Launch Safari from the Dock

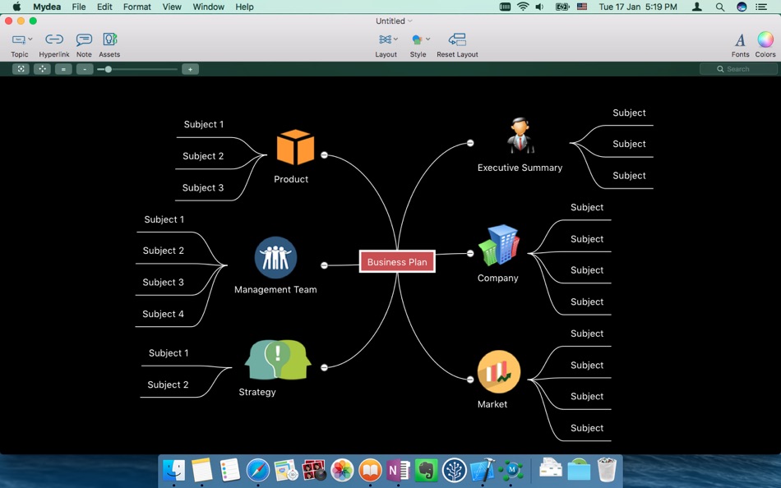tap(258, 470)
